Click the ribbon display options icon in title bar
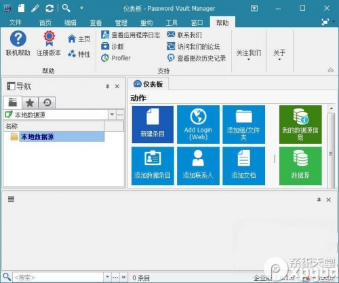Screen dimensions: 339x283 pyautogui.click(x=254, y=9)
